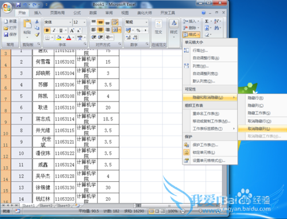
Task: Undo the last action
Action: pos(25,5)
